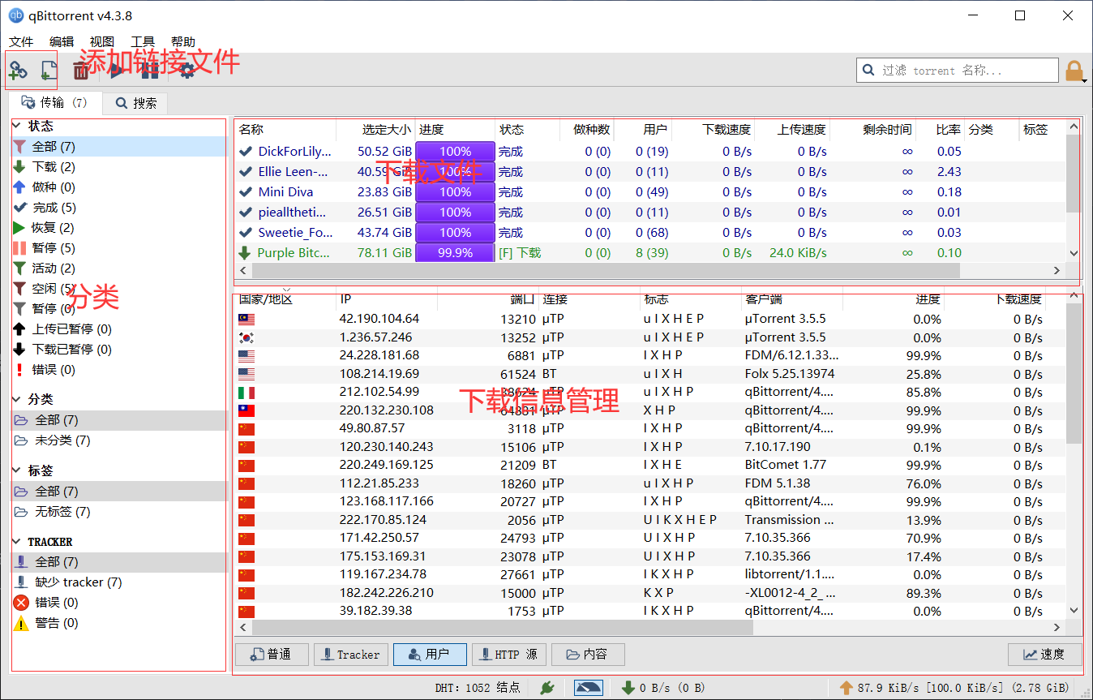Switch to the 搜索 tab
The image size is (1093, 700).
[135, 103]
